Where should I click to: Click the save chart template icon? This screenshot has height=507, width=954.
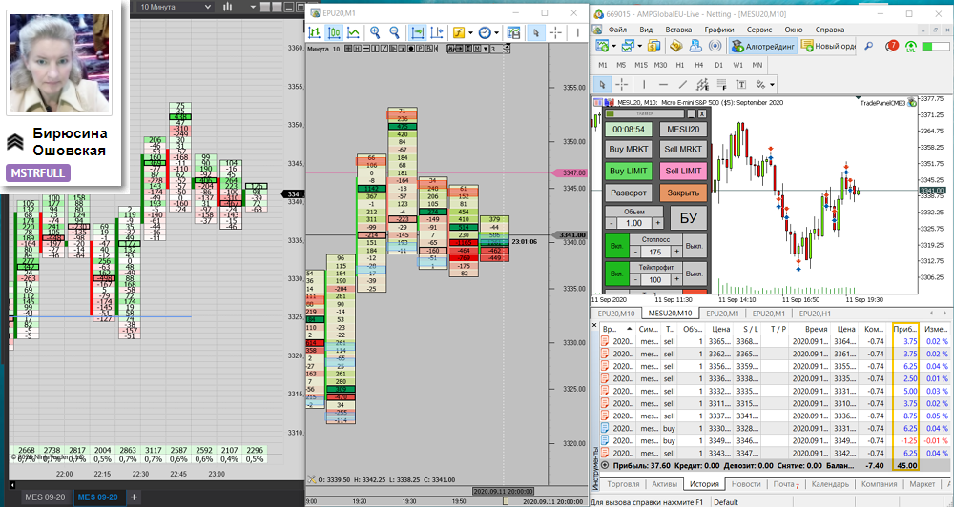[x=513, y=32]
